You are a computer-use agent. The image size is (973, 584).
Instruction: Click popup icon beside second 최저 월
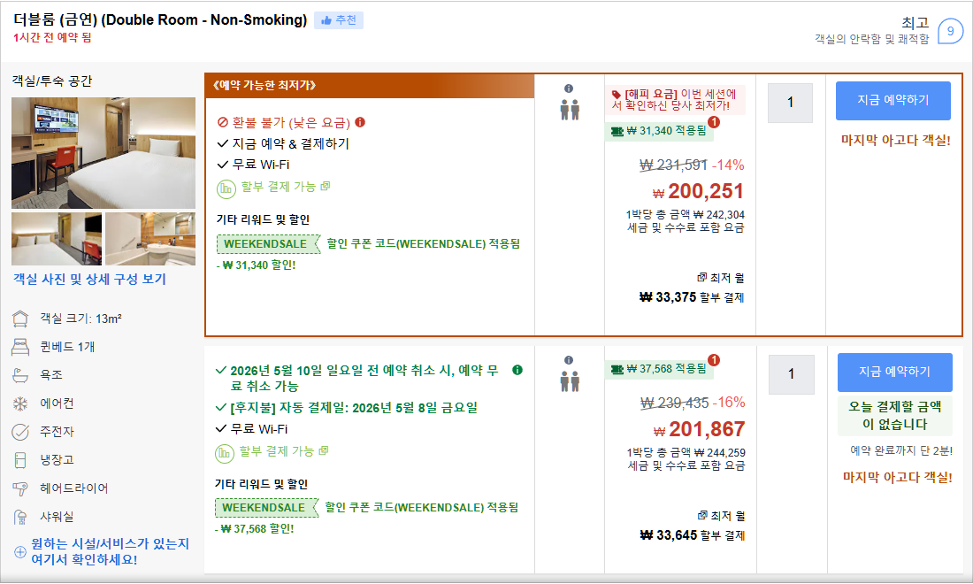coord(702,515)
